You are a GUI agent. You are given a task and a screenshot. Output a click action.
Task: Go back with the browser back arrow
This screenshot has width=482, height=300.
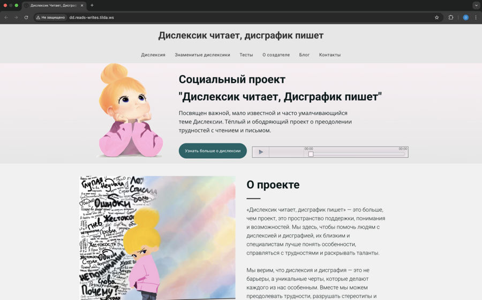[x=6, y=18]
